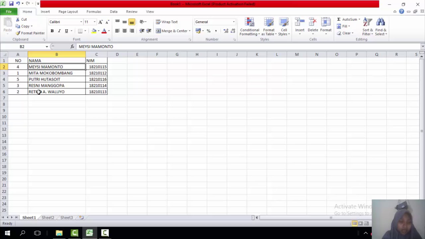Image resolution: width=425 pixels, height=239 pixels.
Task: Toggle Underline formatting
Action: point(66,31)
